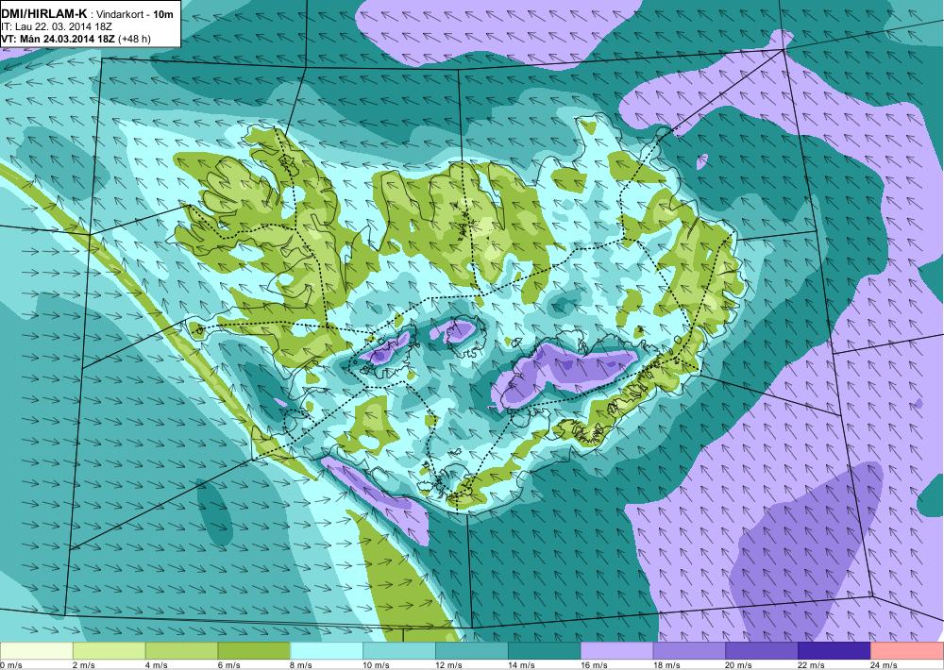Click the "DMI/HIRLAM-K" model title text
The height and width of the screenshot is (670, 944).
tap(44, 14)
